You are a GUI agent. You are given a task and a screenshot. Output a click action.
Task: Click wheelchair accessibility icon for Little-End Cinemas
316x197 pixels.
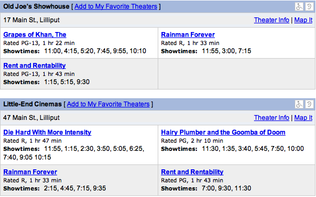pyautogui.click(x=299, y=104)
